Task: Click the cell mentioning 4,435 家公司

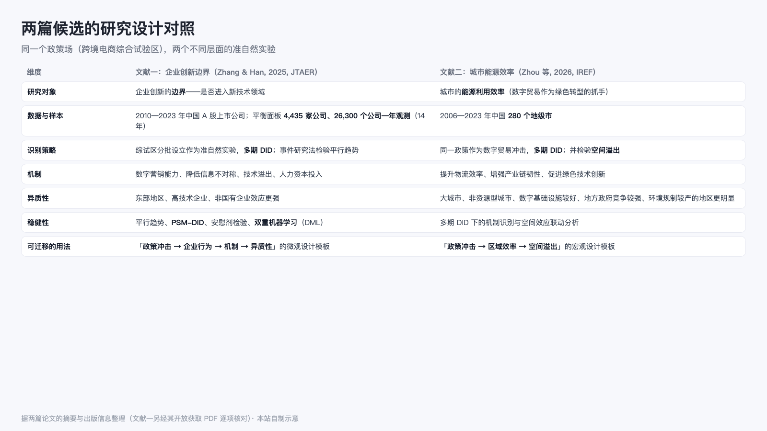Action: tap(280, 121)
